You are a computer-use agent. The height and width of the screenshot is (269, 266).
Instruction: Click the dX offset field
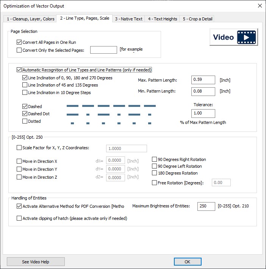tap(116, 161)
